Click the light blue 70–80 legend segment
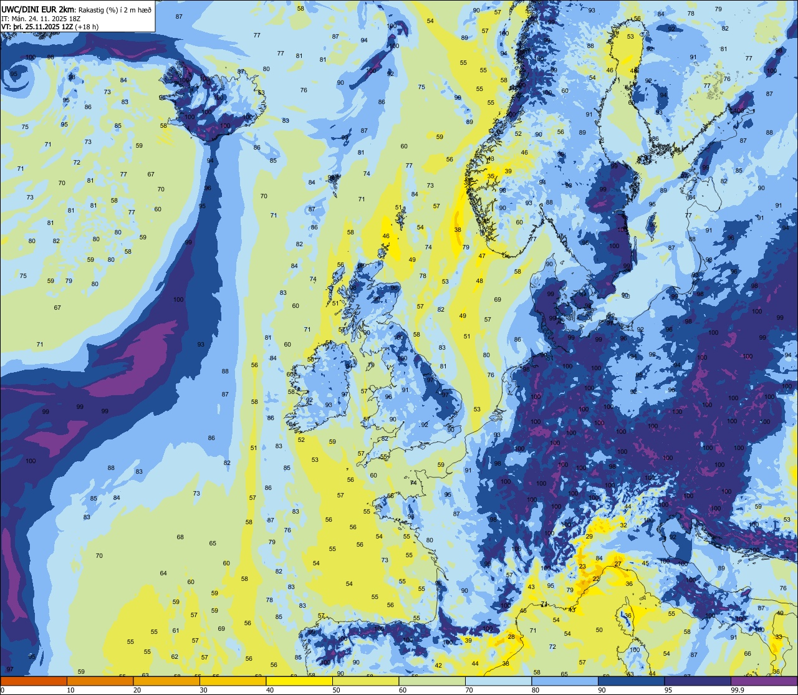Screen dimensions: 798x695 (x=499, y=681)
